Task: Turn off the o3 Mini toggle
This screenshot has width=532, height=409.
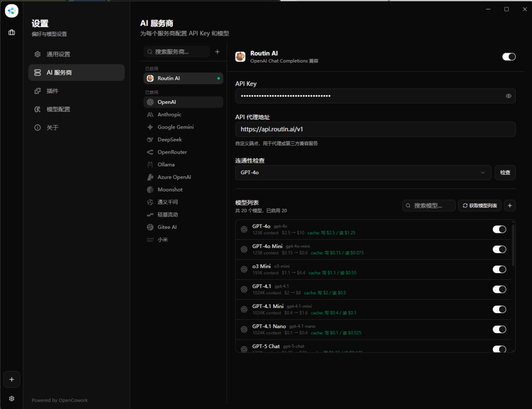Action: [499, 269]
